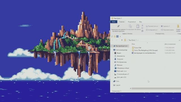This screenshot has height=102, width=181.
Task: Click the date cell of the docx file
Action: click(170, 53)
